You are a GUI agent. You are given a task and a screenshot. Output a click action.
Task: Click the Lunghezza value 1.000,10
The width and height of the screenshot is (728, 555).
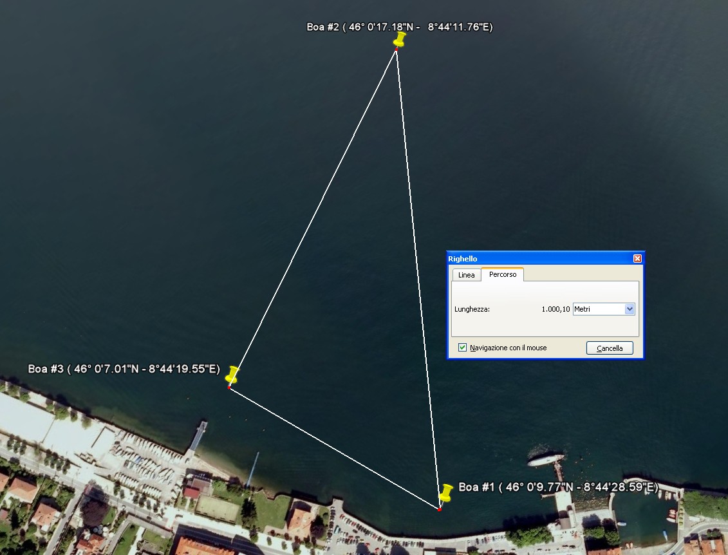click(x=555, y=309)
